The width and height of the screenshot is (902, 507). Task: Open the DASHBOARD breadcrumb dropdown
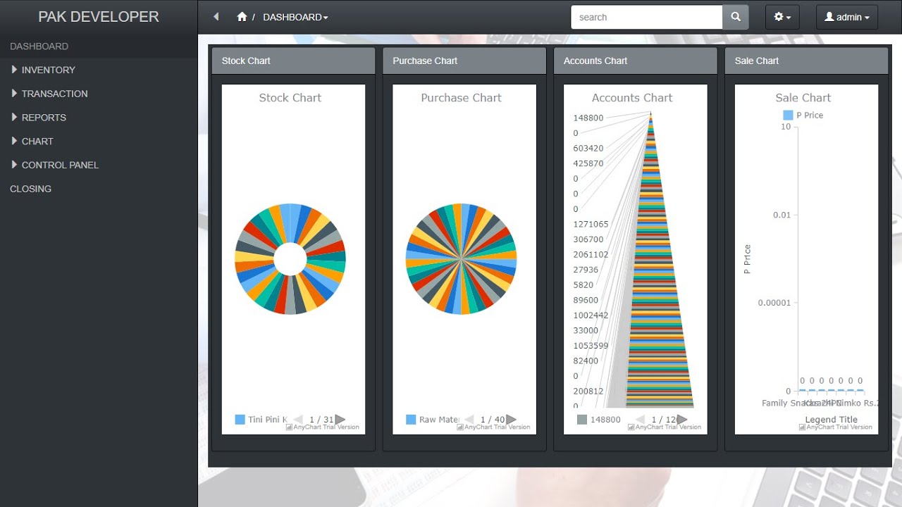click(x=295, y=17)
